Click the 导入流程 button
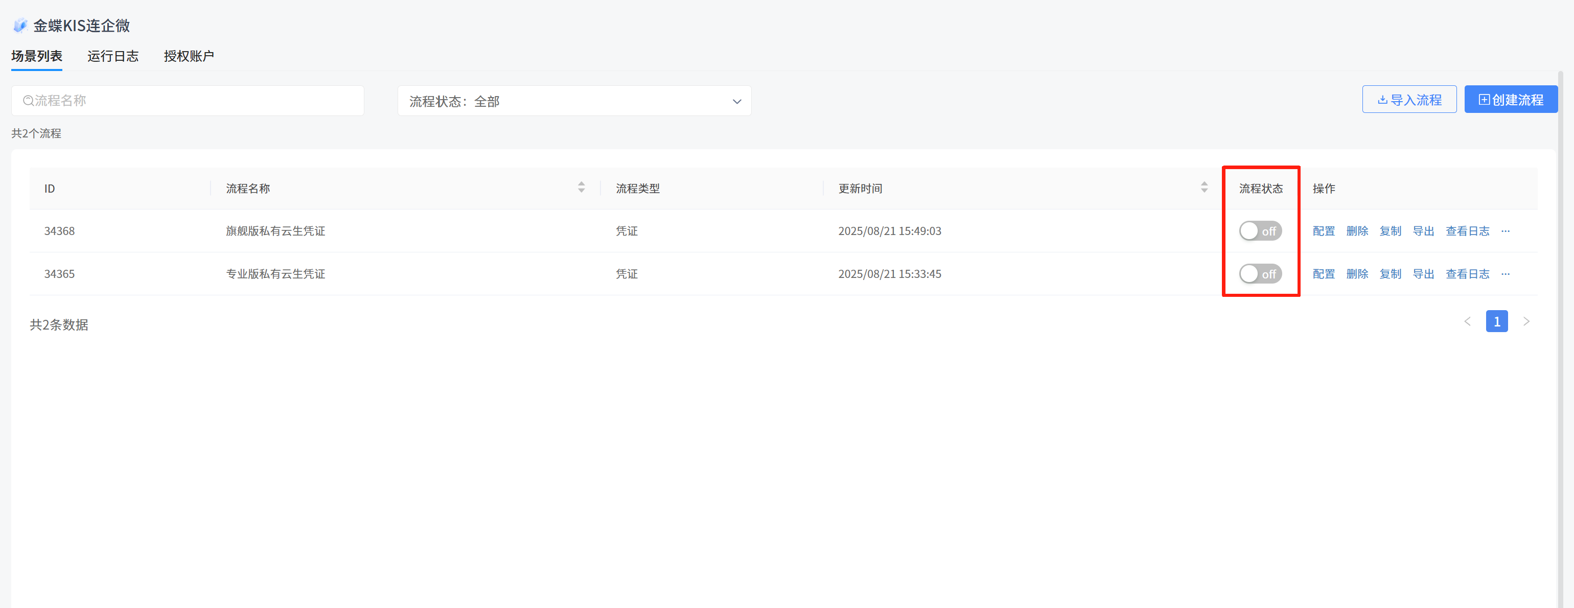The width and height of the screenshot is (1574, 608). (1408, 100)
